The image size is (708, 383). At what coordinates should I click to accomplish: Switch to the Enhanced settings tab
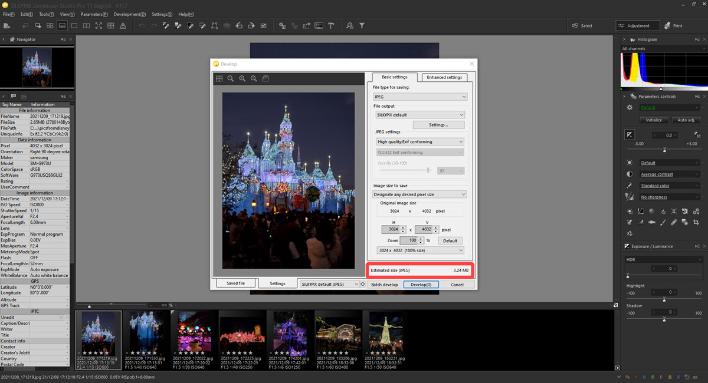pos(444,77)
